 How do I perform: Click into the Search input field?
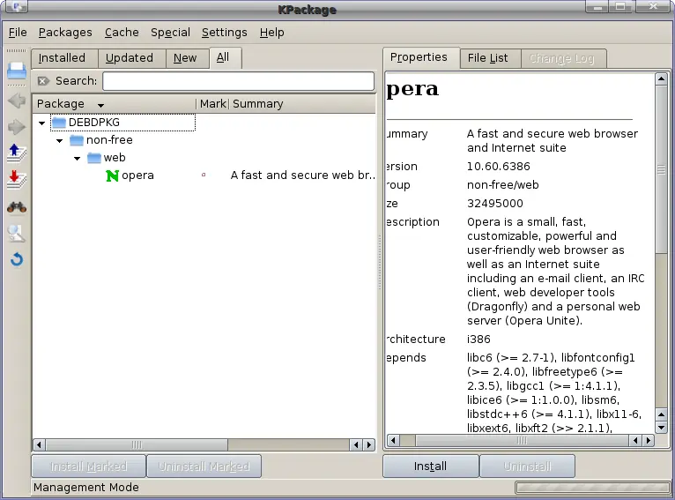point(238,81)
